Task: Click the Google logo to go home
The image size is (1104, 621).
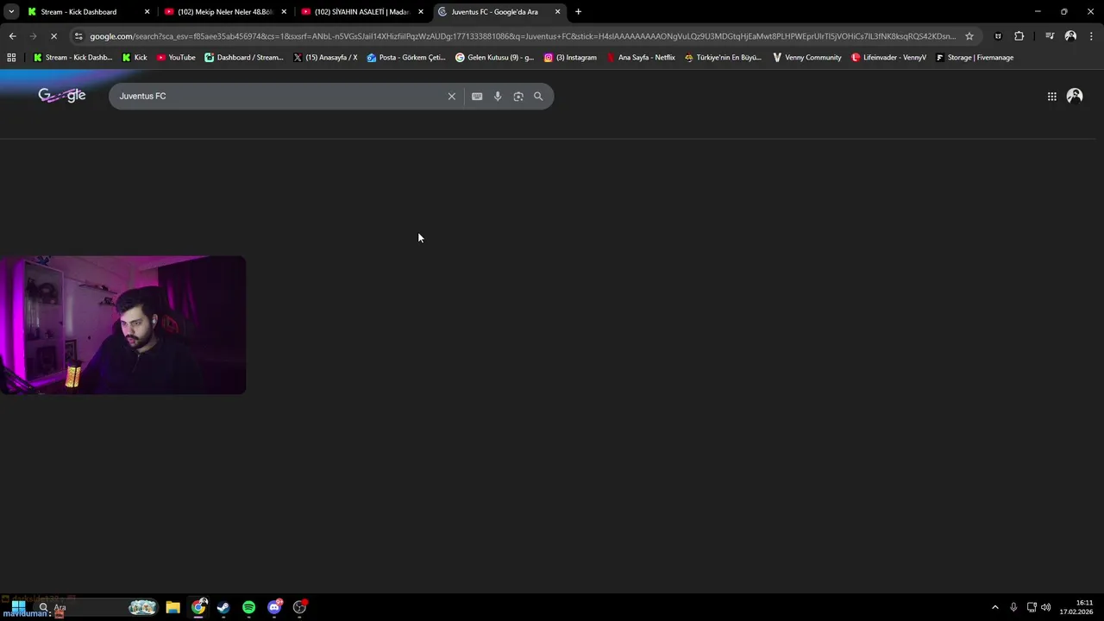Action: pos(62,96)
